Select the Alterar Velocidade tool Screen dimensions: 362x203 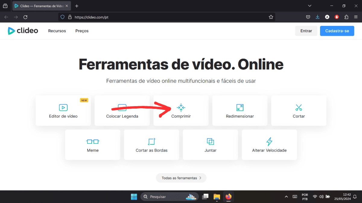point(269,145)
